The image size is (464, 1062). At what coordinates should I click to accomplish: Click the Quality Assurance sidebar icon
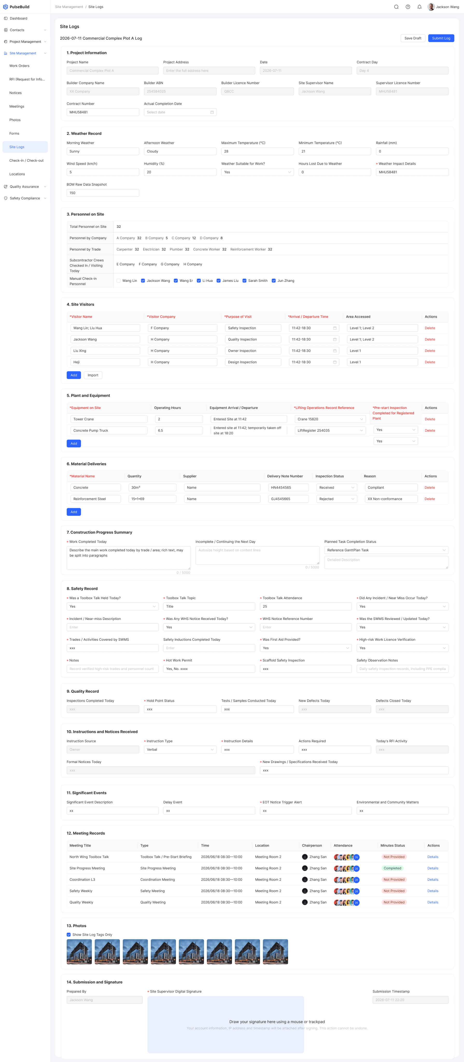point(6,187)
